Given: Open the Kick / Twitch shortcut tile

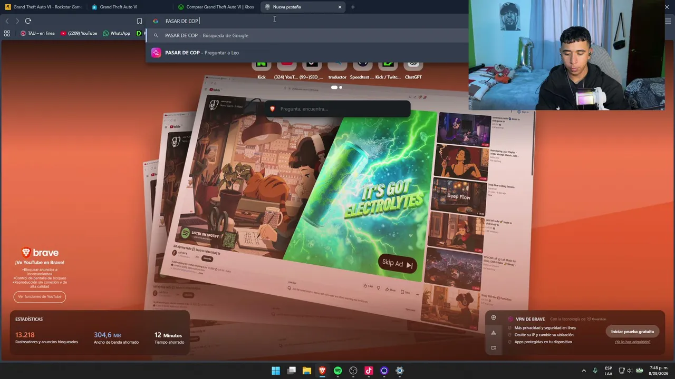Looking at the screenshot, I should click(x=388, y=69).
